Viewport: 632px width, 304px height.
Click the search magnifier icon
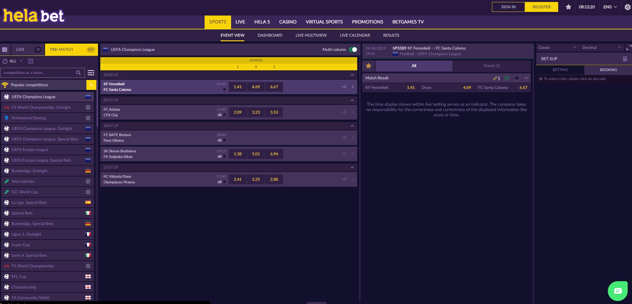coord(78,73)
